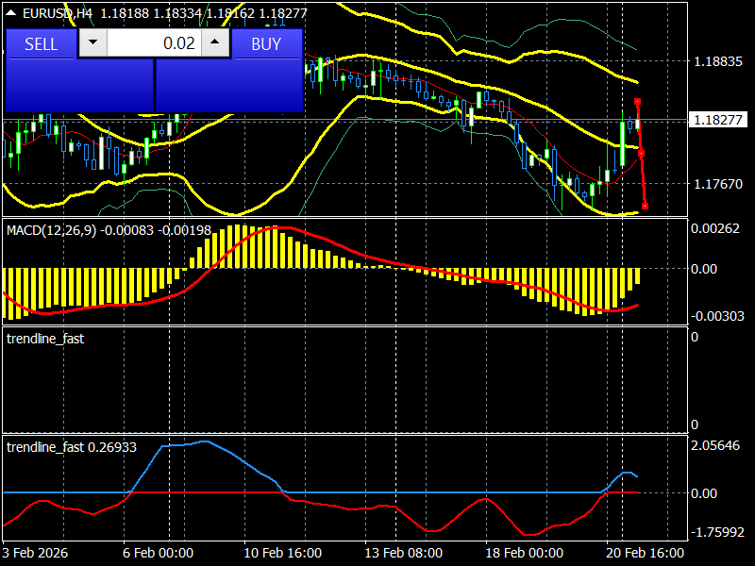Click the 6 Feb 00:00 time label
755x566 pixels.
(158, 553)
